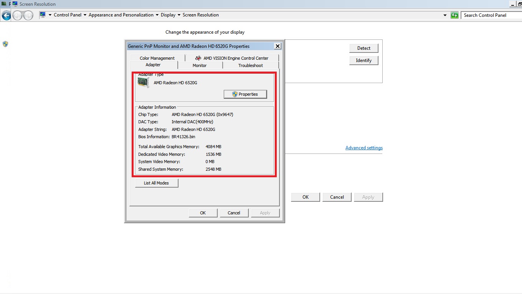
Task: Click the AMD logo on VISION Engine tab
Action: [x=198, y=58]
